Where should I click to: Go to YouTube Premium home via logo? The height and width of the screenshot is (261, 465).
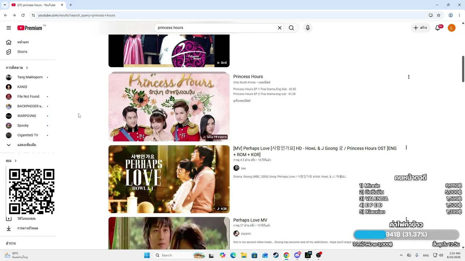point(30,28)
